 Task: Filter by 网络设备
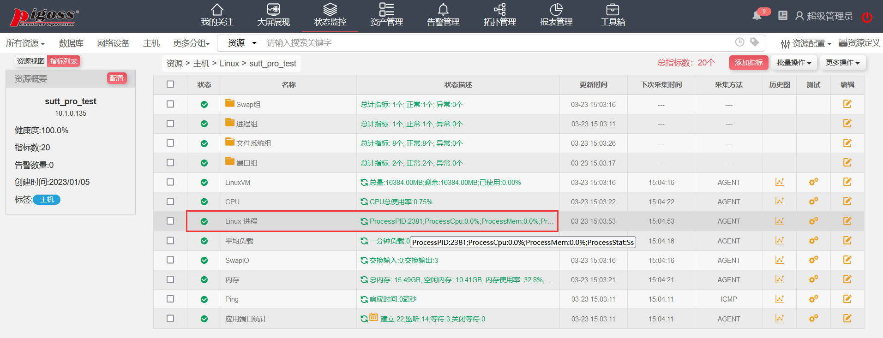(113, 43)
